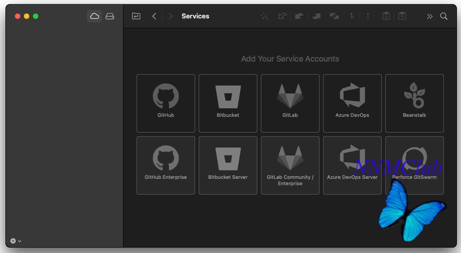This screenshot has width=461, height=253.
Task: Click the Pull toolbar icon
Action: pos(299,16)
